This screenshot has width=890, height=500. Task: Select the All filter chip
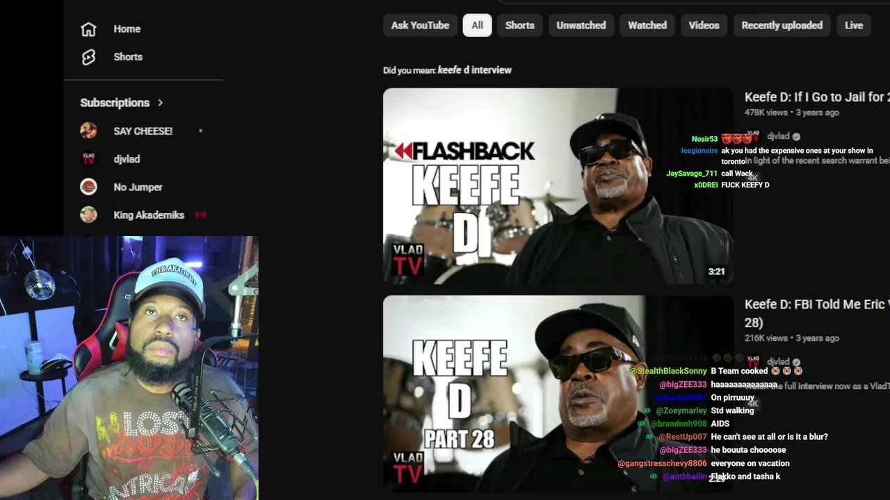477,25
